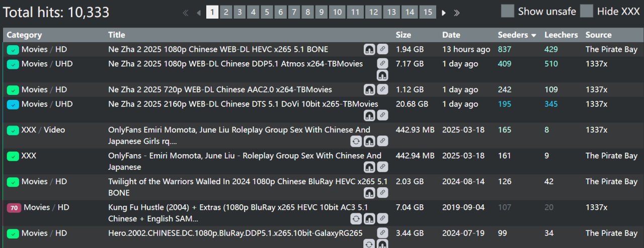The image size is (644, 248).
Task: Jump to last results page double arrow
Action: coord(456,13)
